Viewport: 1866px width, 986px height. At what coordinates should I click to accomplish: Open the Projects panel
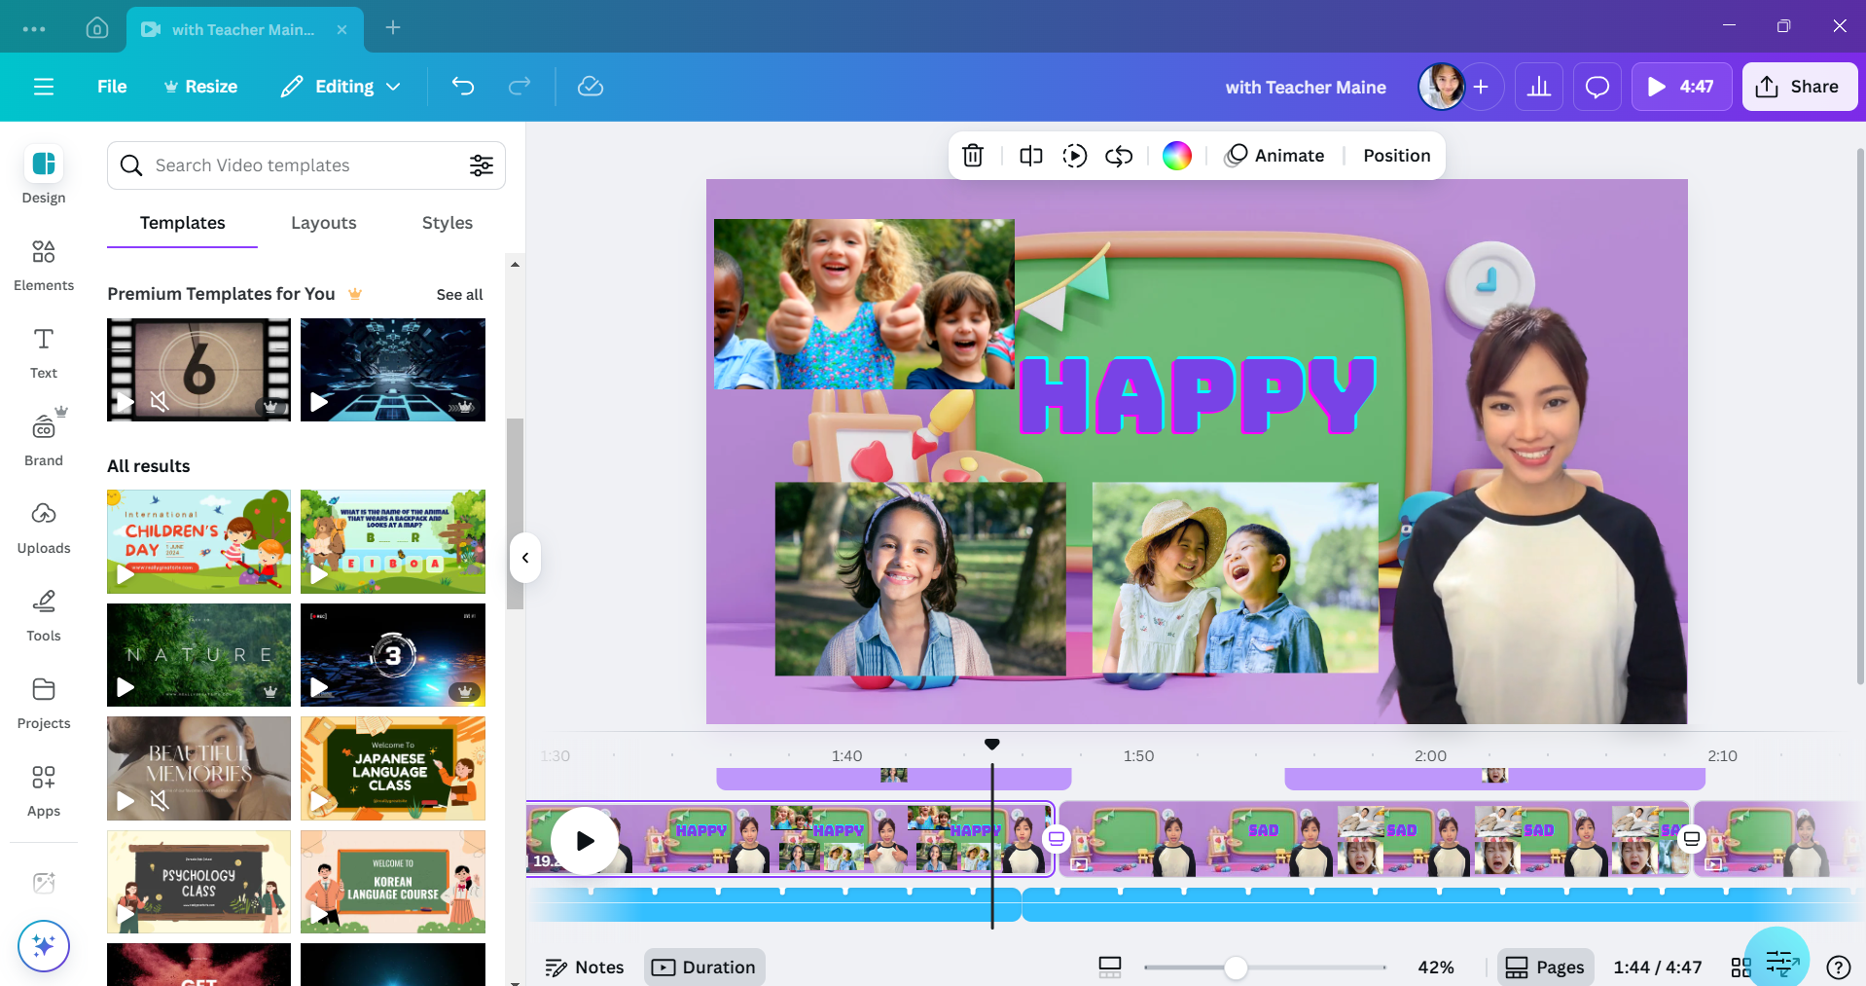click(x=44, y=704)
